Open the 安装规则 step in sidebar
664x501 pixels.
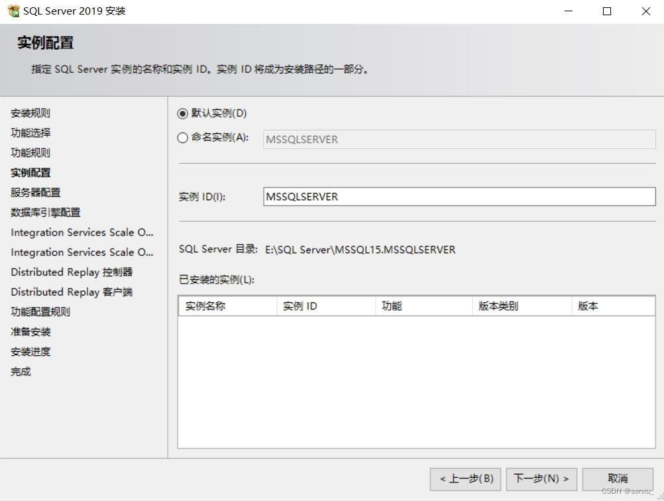30,113
